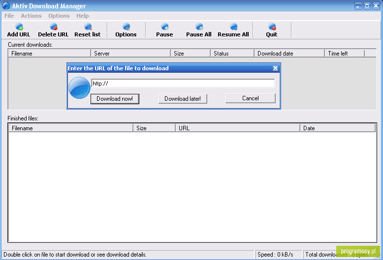Click the Download later! button

[183, 99]
